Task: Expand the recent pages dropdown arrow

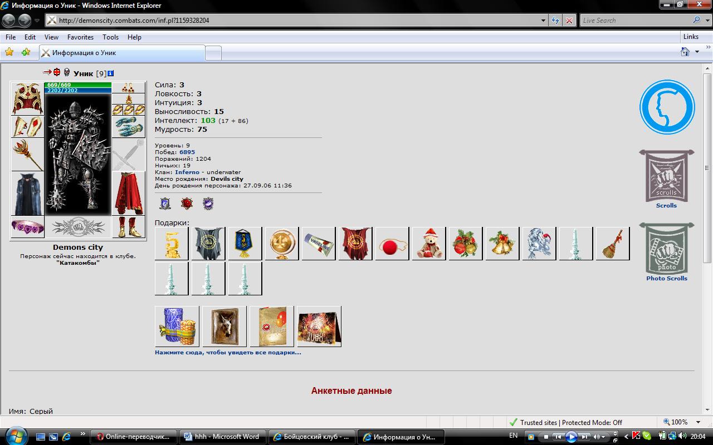Action: pos(37,21)
